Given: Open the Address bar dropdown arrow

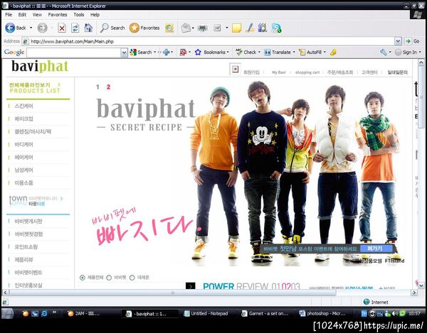Looking at the screenshot, I should coord(398,41).
